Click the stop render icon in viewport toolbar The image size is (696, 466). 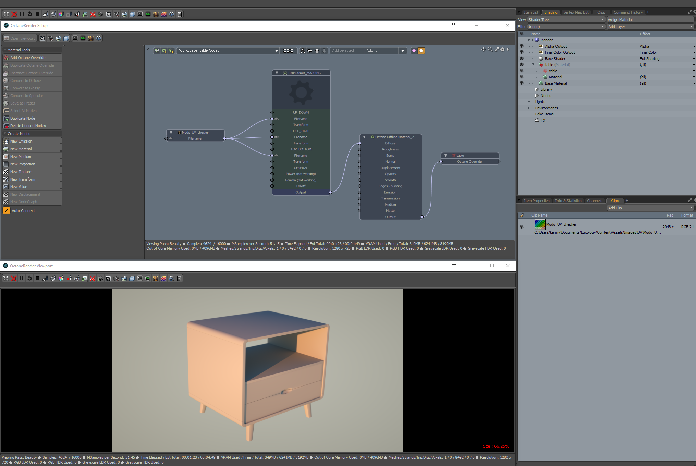tap(37, 278)
